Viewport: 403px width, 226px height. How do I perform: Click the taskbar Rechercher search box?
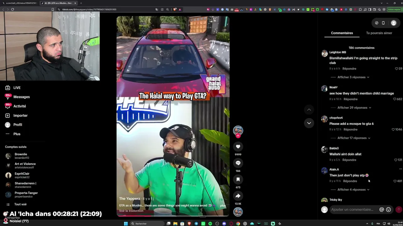click(x=147, y=223)
